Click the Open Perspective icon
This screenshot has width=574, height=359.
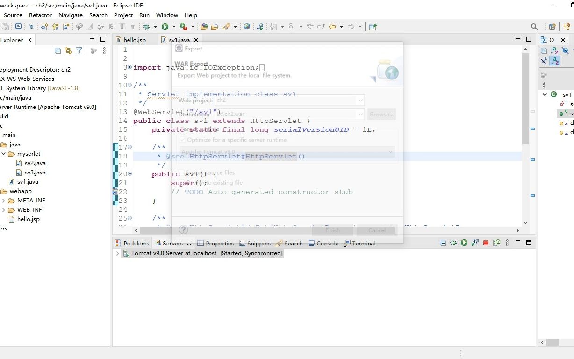[552, 27]
